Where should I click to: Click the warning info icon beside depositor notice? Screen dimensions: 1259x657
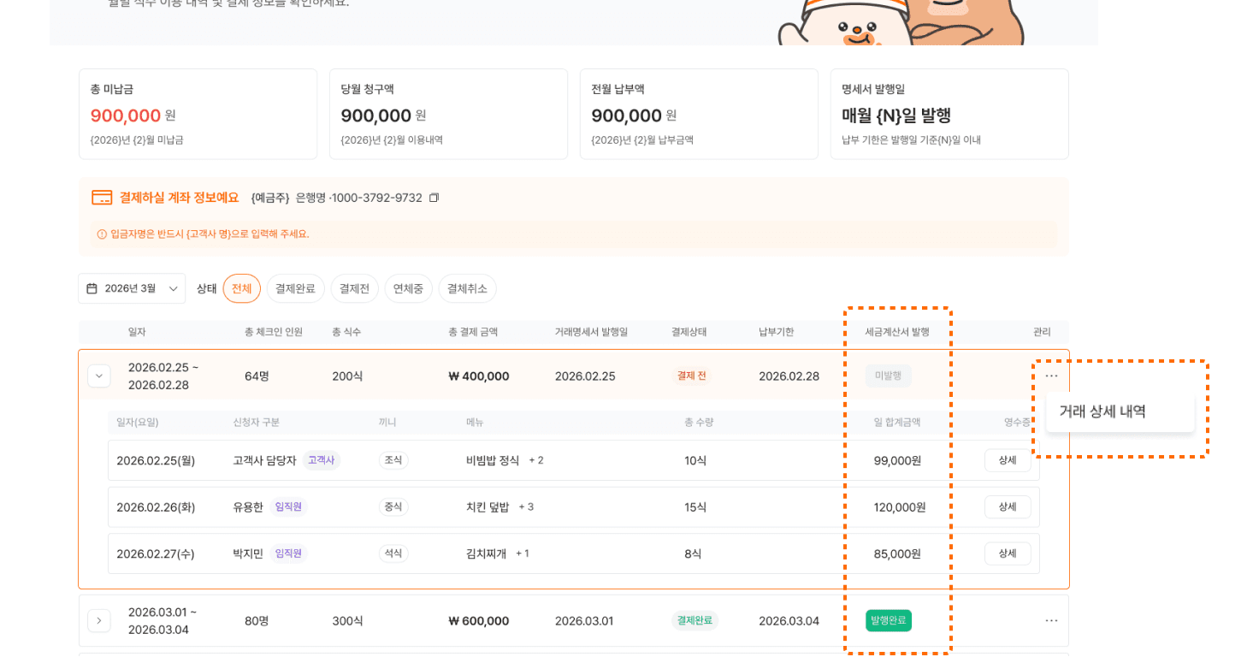pyautogui.click(x=102, y=234)
